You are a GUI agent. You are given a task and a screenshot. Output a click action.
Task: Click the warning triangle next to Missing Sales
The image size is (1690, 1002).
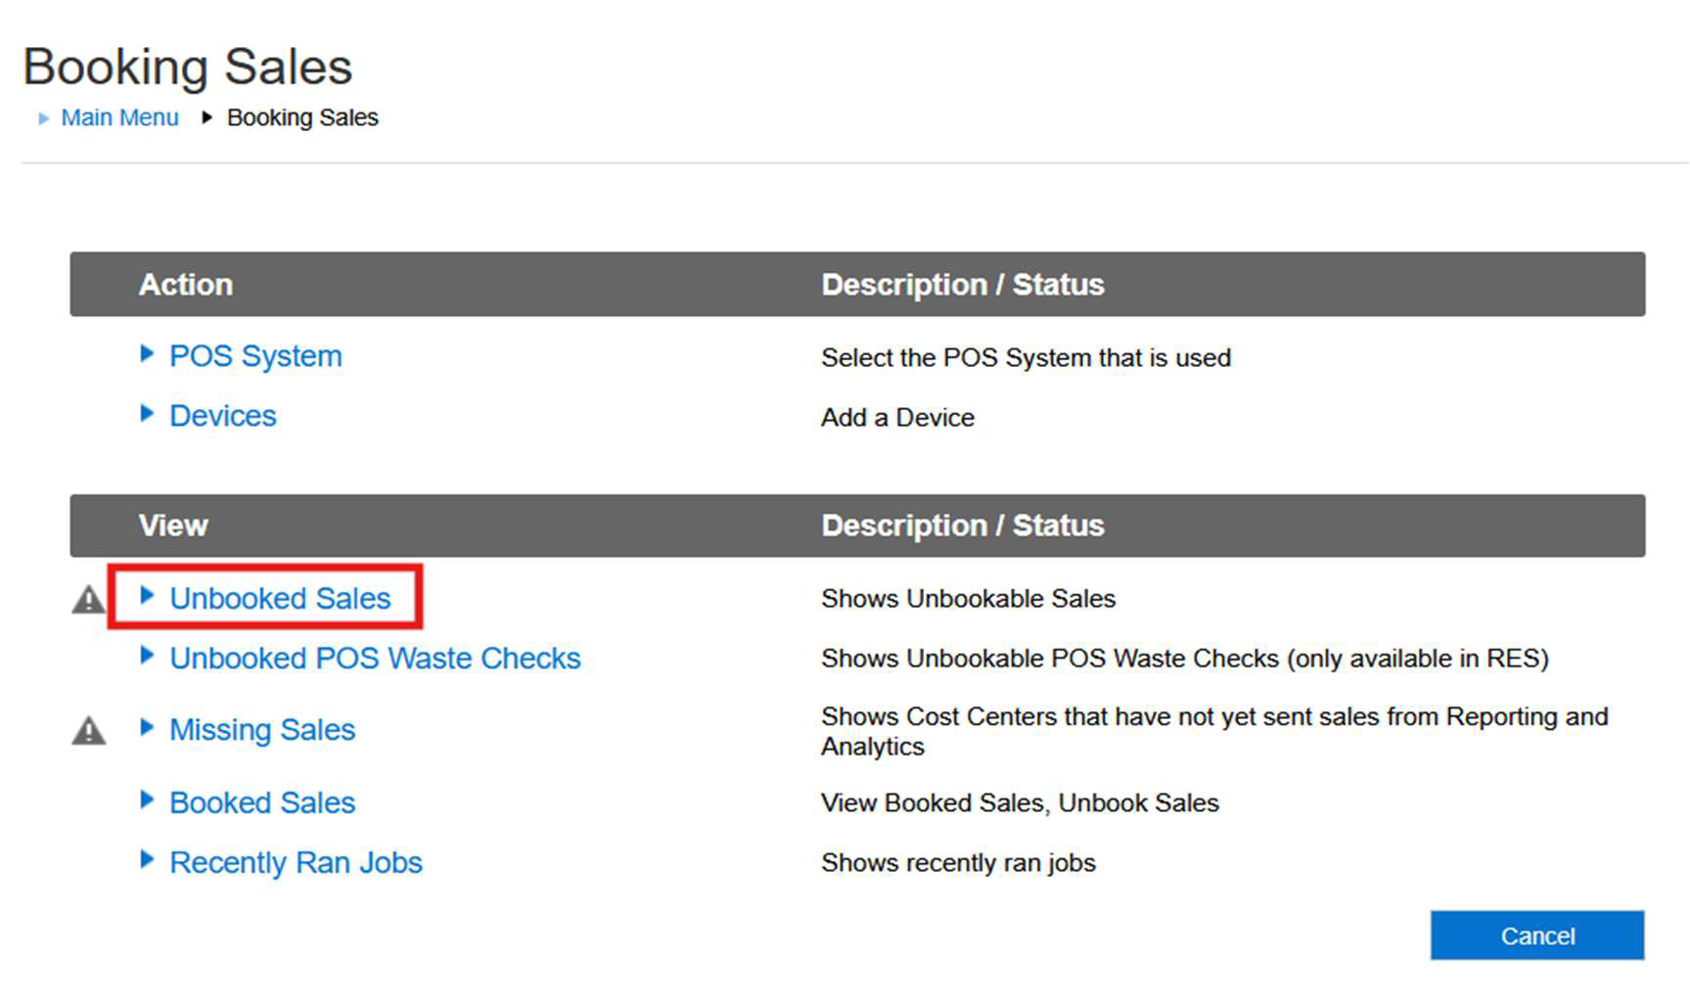88,730
